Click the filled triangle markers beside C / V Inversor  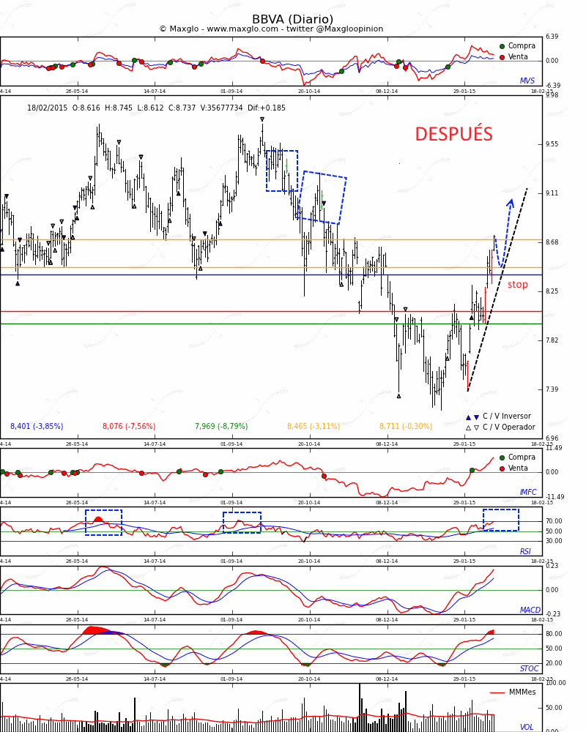pos(472,417)
